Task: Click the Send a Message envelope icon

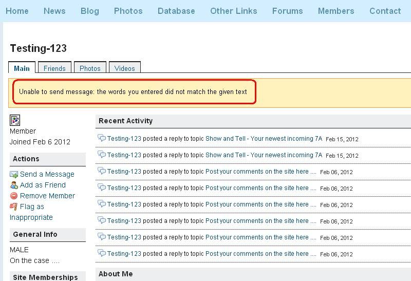Action: [x=14, y=175]
